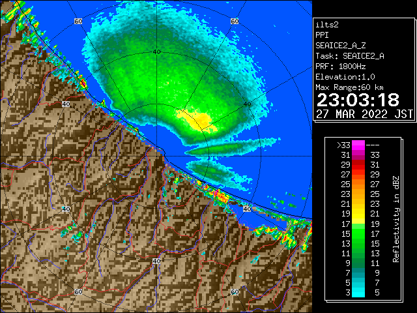
Task: Click the '3' label at legend bottom-left
Action: [x=348, y=293]
